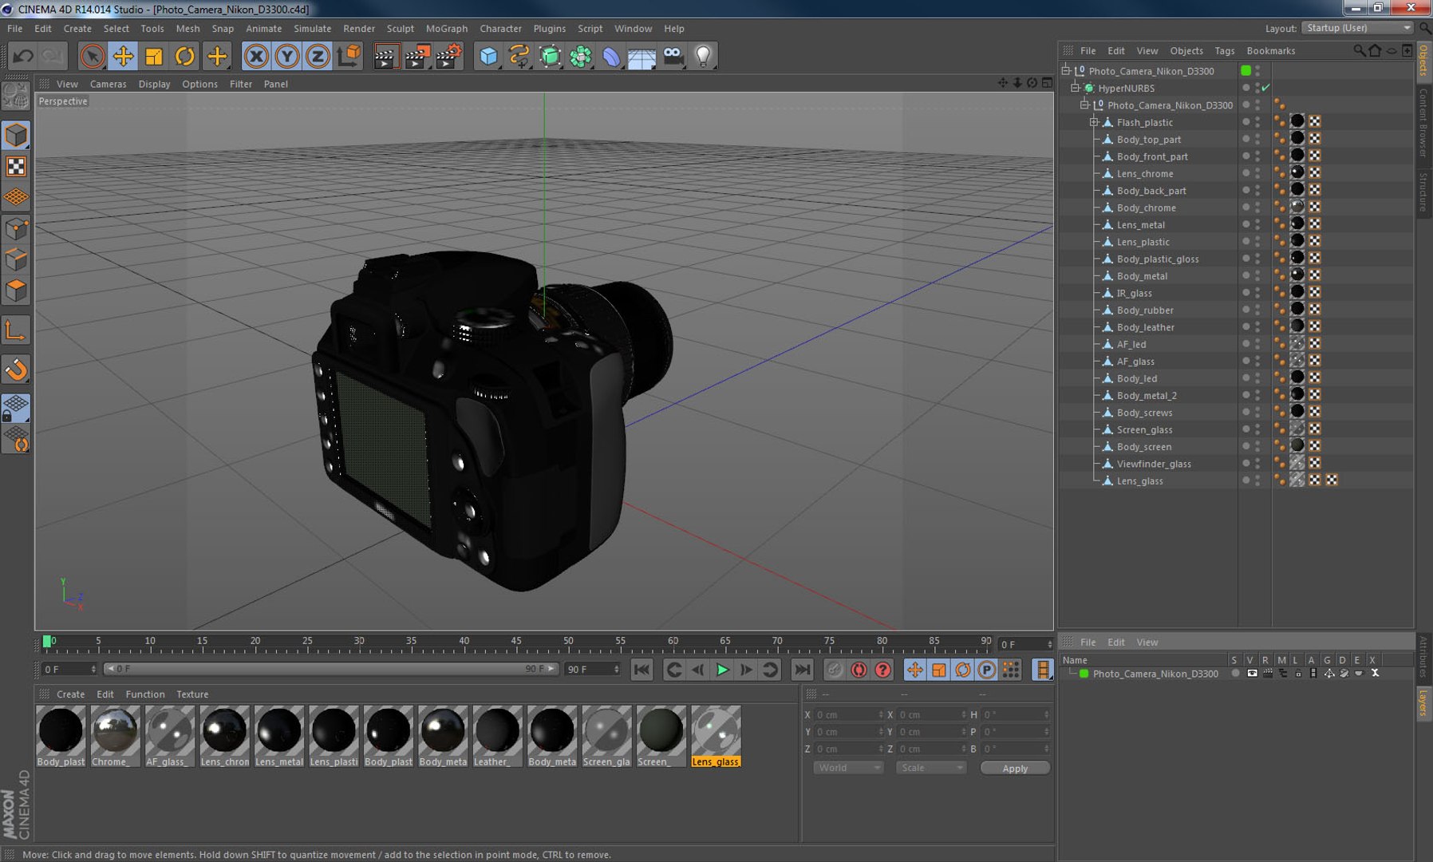Select the Lens_glass material swatch

(716, 737)
